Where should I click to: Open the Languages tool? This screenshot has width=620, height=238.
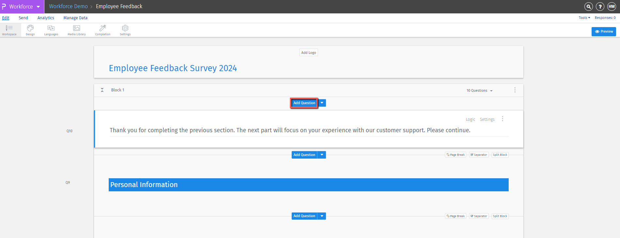point(51,30)
